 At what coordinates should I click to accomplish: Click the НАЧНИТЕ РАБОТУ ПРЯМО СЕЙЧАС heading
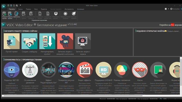[21, 31]
